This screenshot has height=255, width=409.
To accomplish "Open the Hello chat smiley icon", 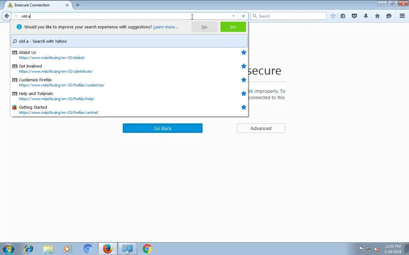I will coord(389,16).
